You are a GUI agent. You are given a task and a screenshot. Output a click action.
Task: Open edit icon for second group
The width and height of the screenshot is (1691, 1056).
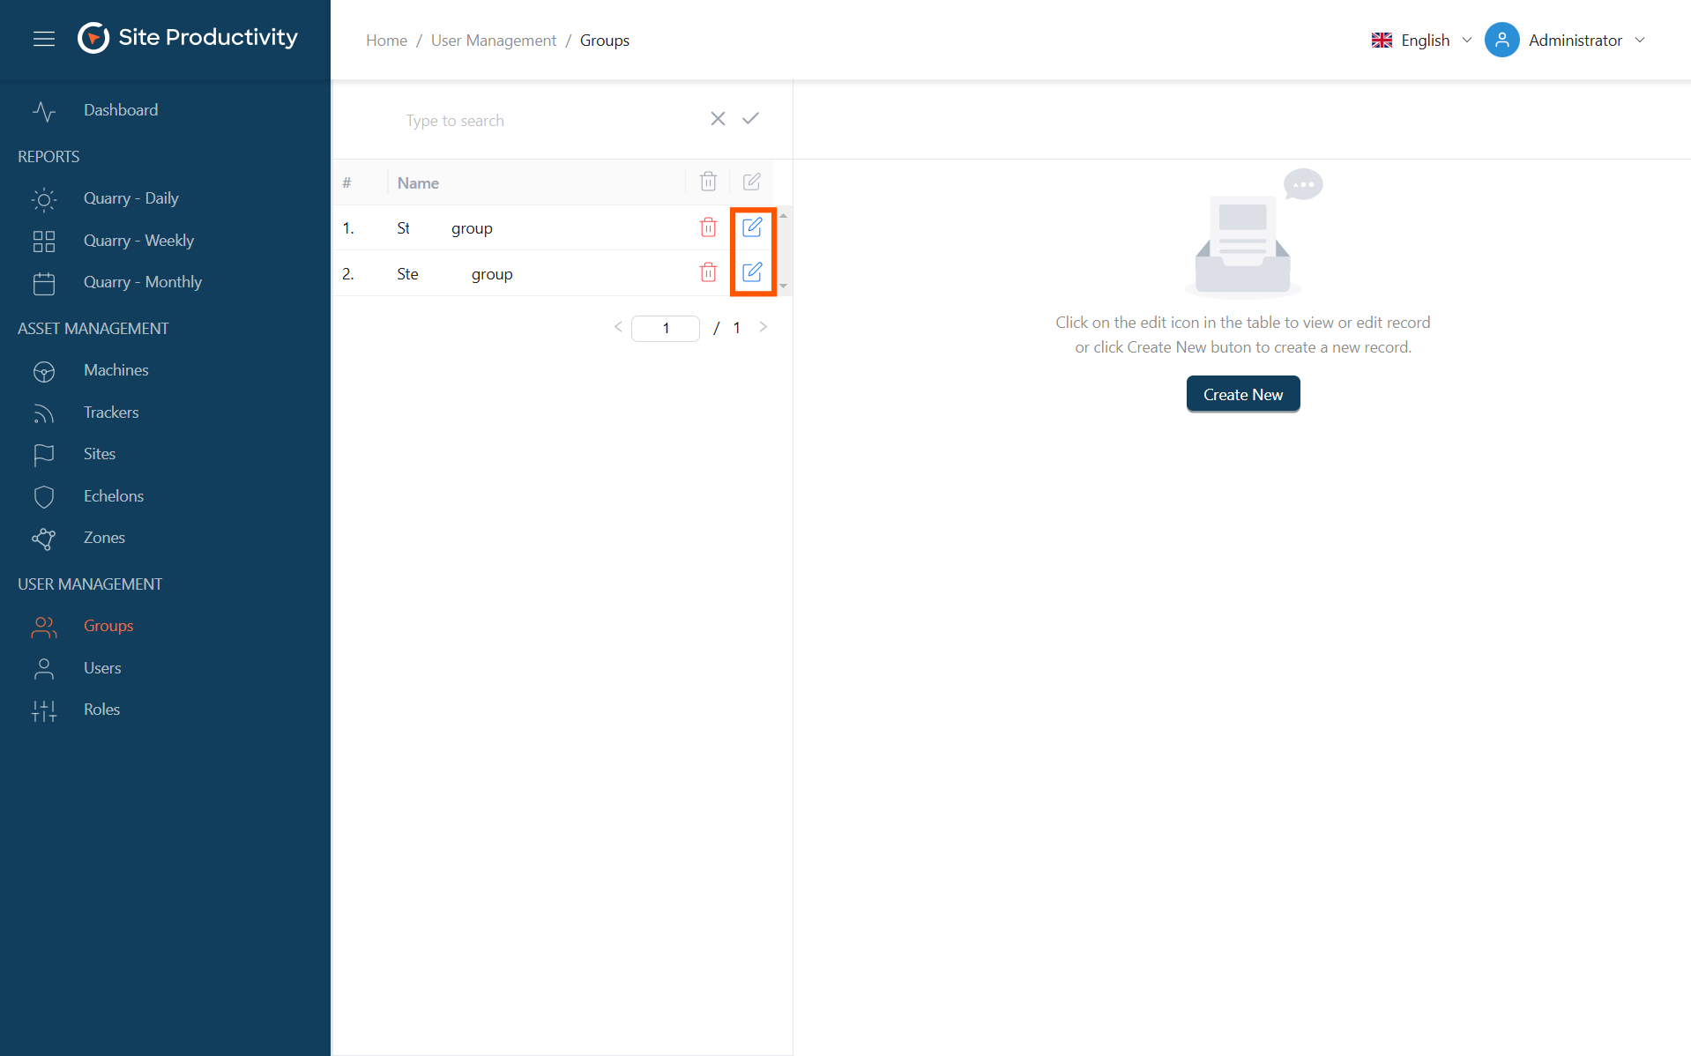click(752, 272)
